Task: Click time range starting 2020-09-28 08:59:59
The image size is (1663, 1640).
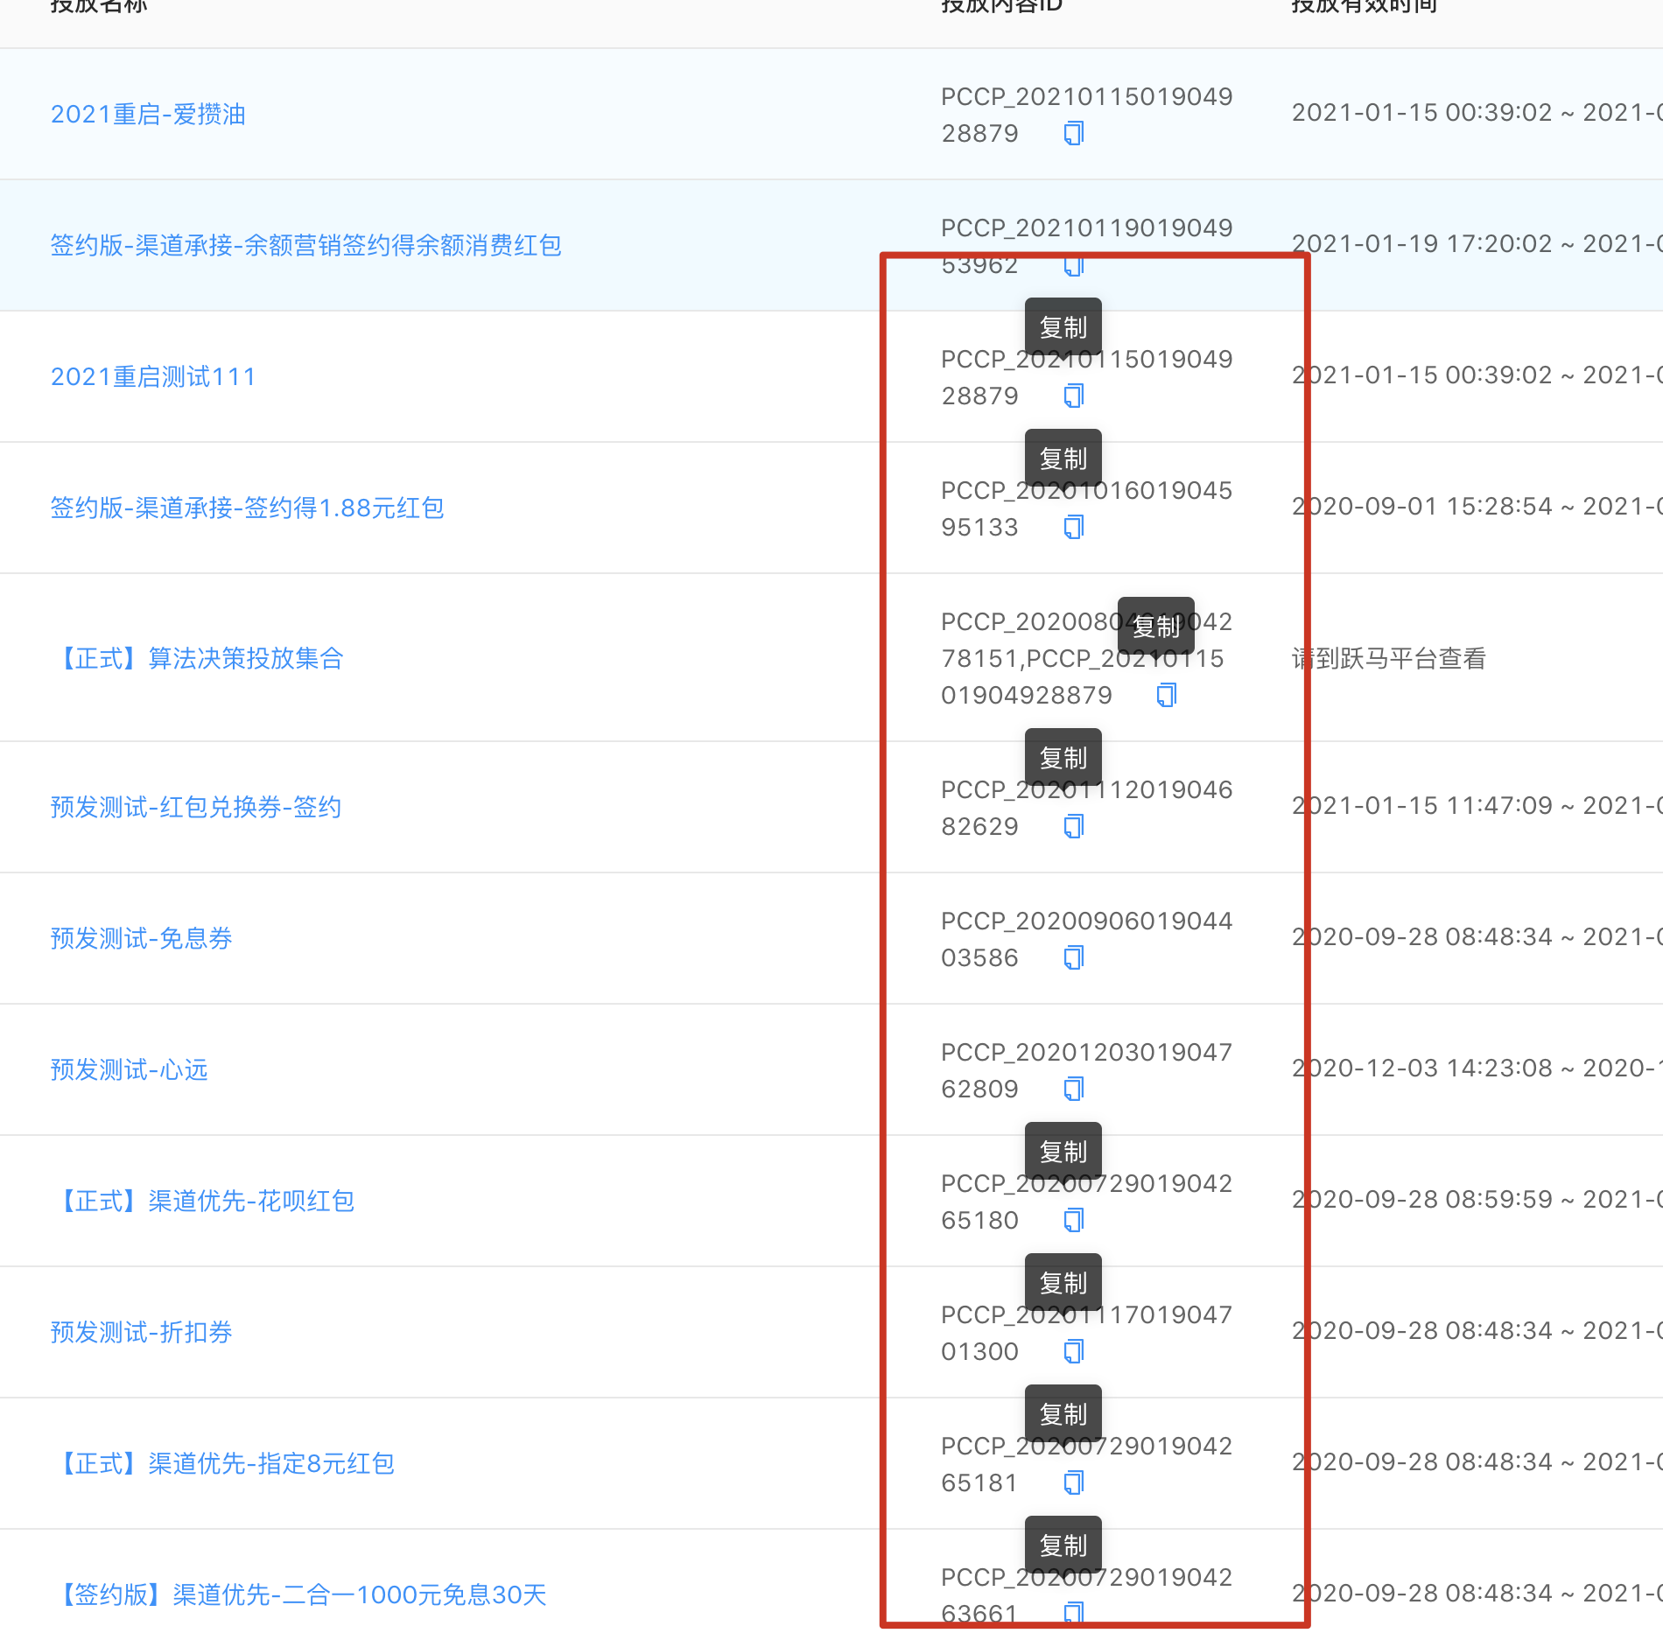Action: click(x=1477, y=1199)
